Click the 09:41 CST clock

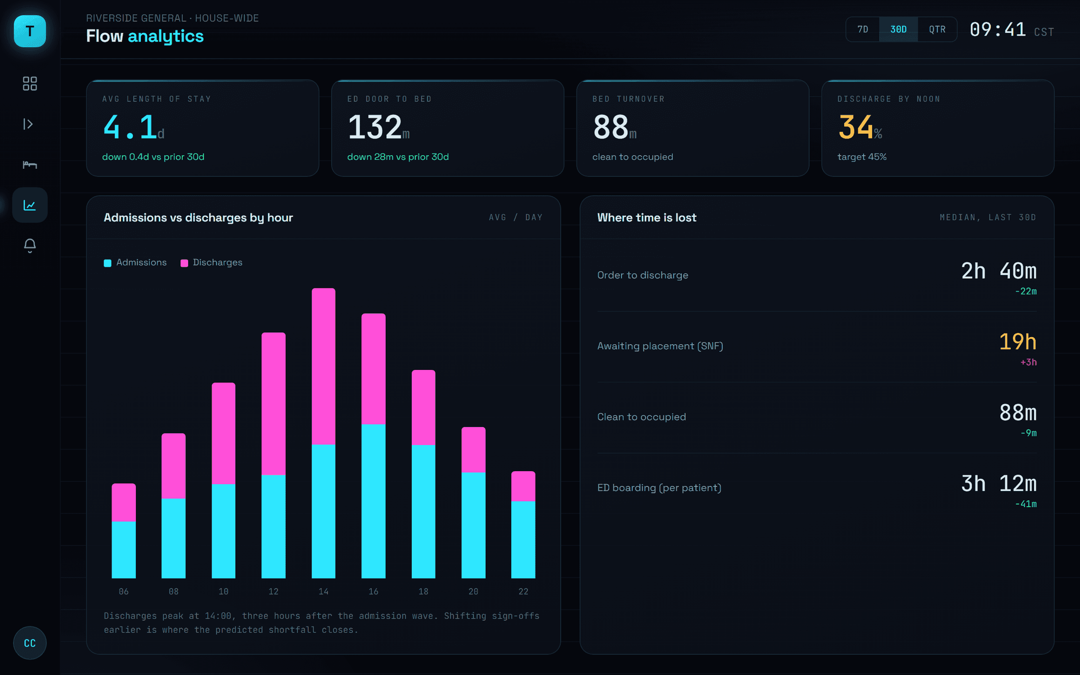(x=1012, y=30)
